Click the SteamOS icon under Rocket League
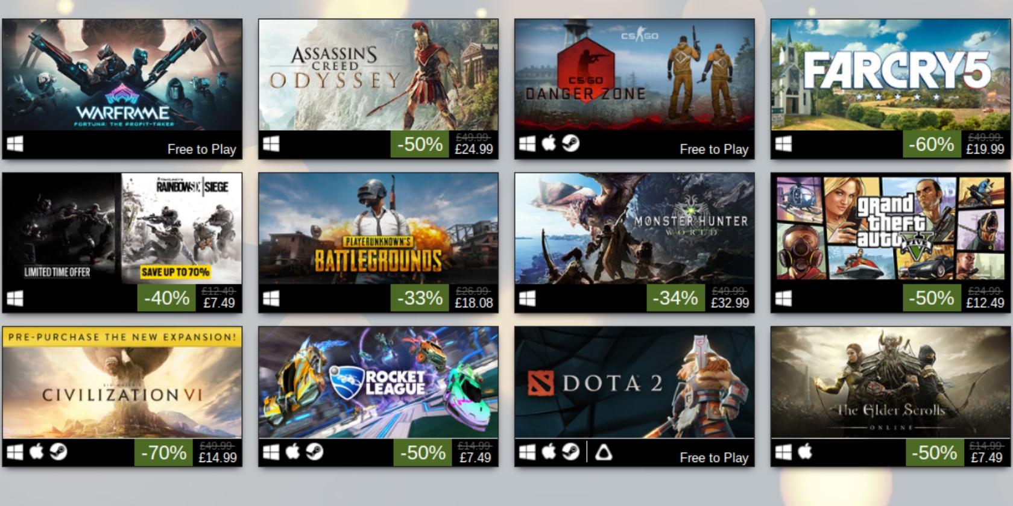 (314, 452)
